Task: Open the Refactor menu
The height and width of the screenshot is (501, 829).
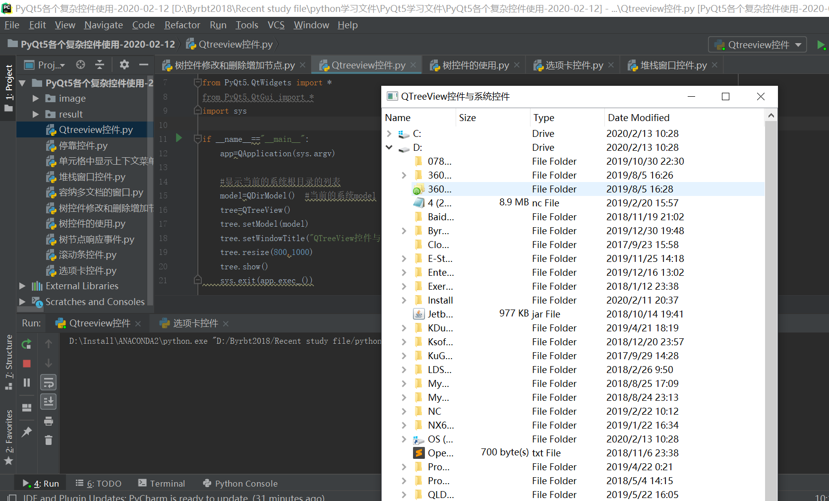Action: click(182, 25)
